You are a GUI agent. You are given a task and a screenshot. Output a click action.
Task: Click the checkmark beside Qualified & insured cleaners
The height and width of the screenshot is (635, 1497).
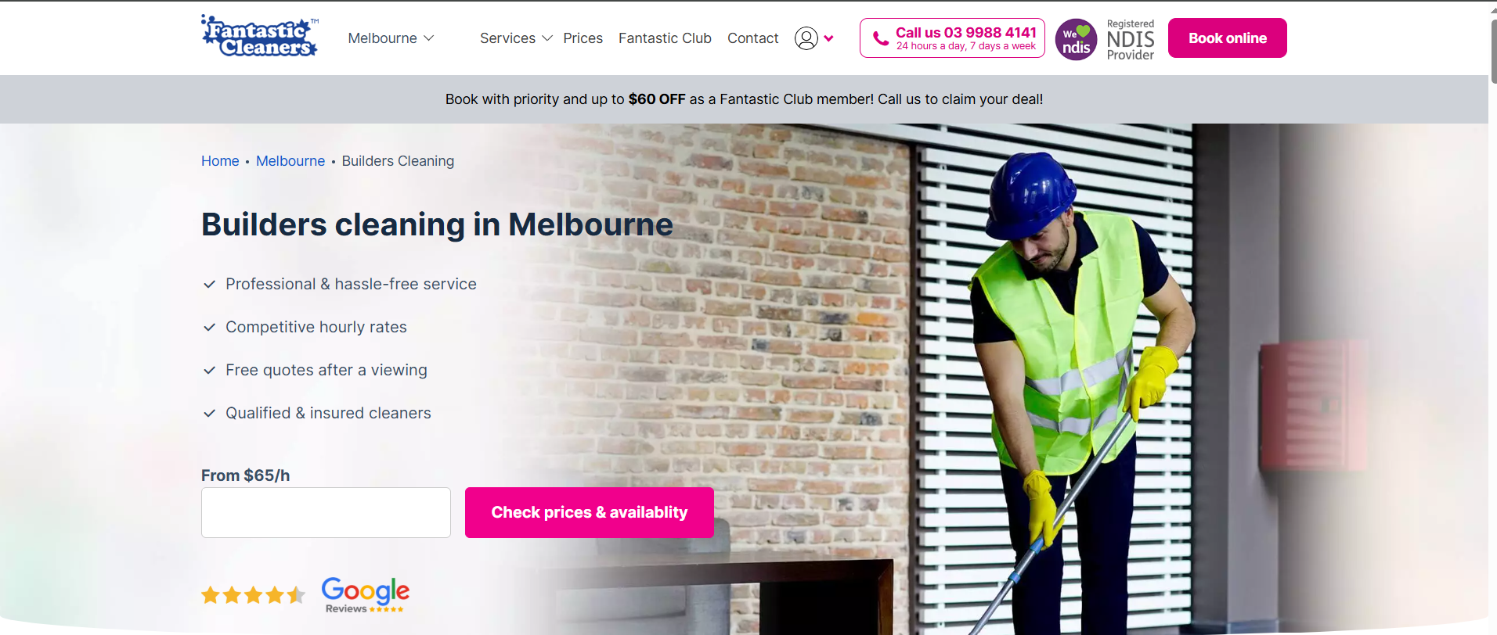(209, 414)
